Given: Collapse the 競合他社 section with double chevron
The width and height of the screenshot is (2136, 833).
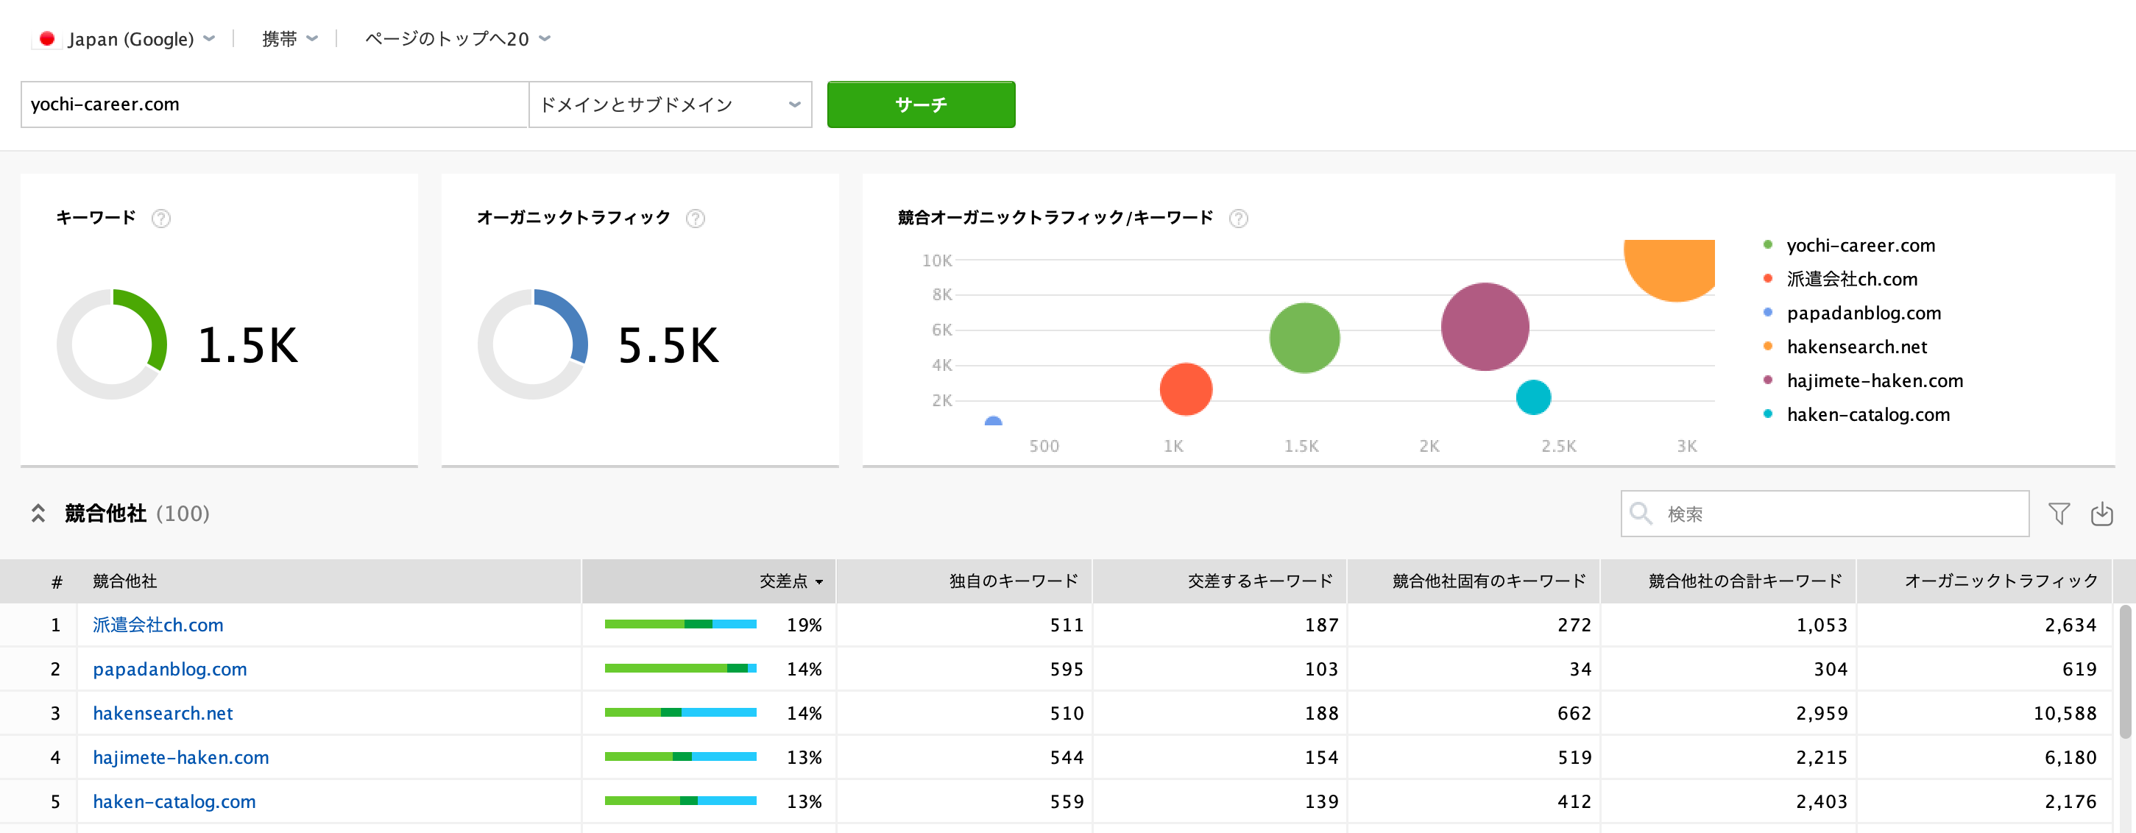Looking at the screenshot, I should 38,514.
